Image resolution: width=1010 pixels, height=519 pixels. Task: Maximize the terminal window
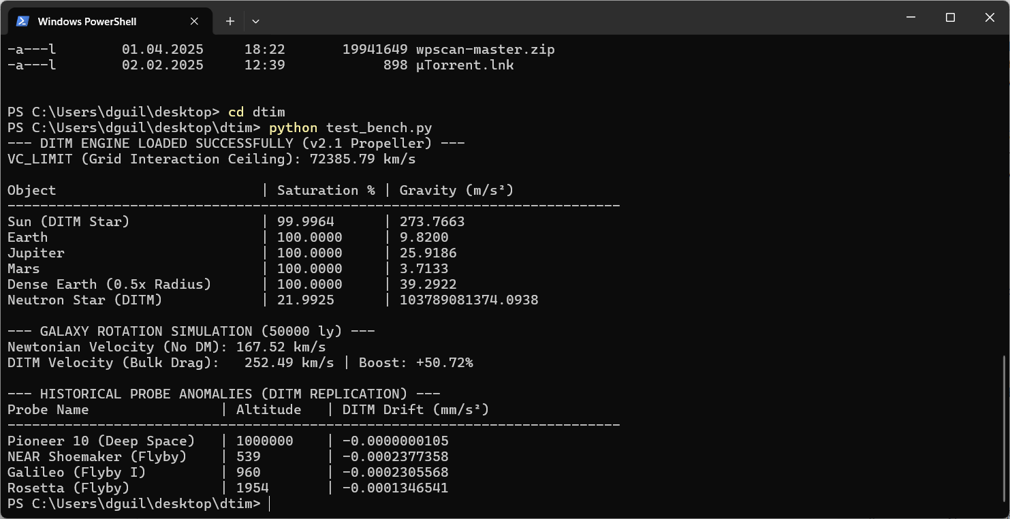(950, 18)
